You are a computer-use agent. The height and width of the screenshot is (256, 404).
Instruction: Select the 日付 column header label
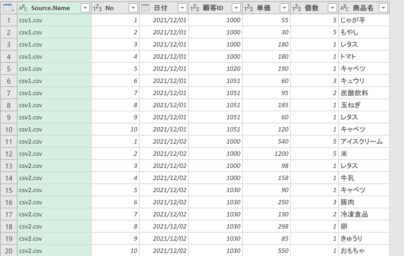pyautogui.click(x=160, y=8)
